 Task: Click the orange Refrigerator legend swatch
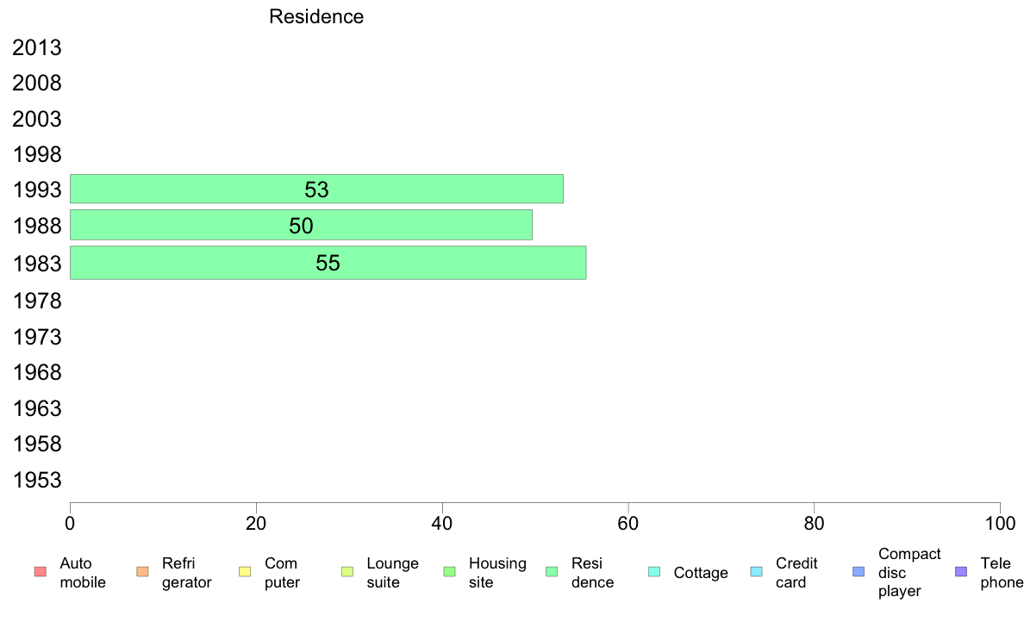(142, 572)
